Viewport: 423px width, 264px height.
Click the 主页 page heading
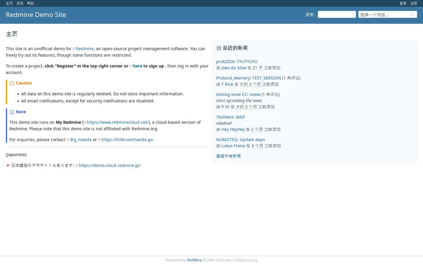[12, 34]
